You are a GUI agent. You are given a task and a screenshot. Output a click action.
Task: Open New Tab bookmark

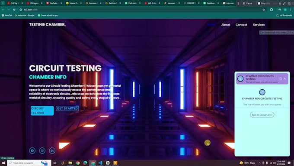[x=7, y=16]
